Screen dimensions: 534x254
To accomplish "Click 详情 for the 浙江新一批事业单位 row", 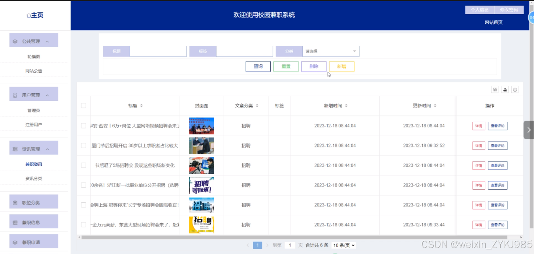I will 479,185.
